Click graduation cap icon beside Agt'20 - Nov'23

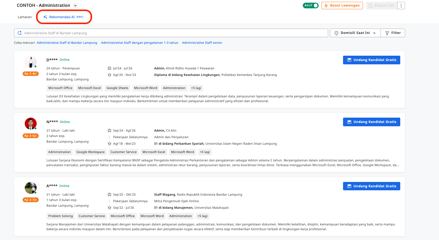[x=109, y=75]
